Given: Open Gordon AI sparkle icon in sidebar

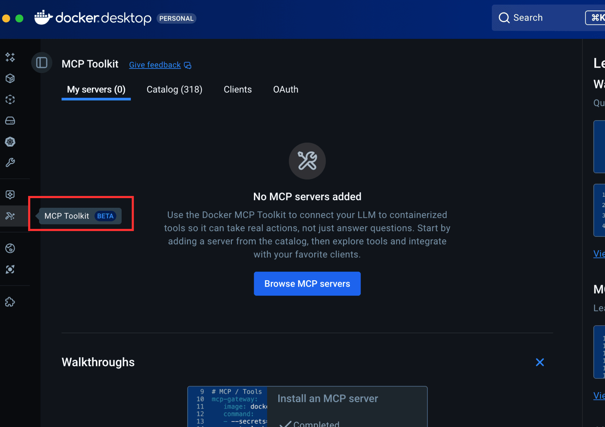Looking at the screenshot, I should [x=10, y=57].
